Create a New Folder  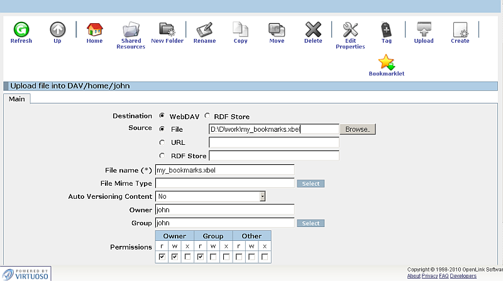167,29
